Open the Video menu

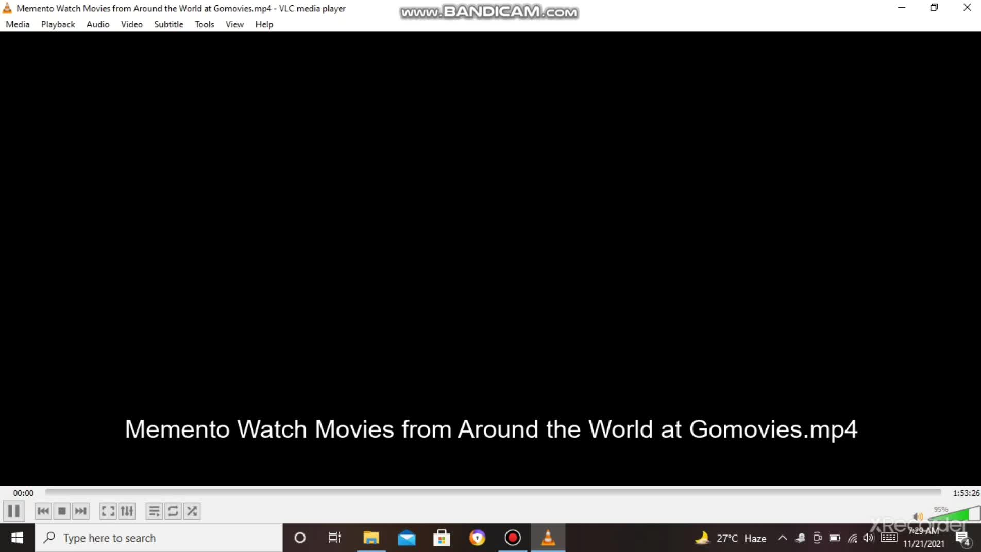131,24
